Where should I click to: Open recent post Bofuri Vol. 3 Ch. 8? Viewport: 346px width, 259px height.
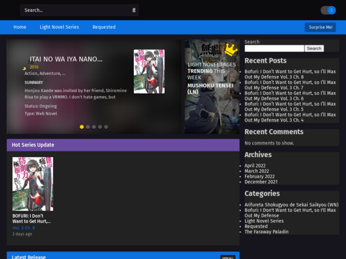pyautogui.click(x=290, y=74)
